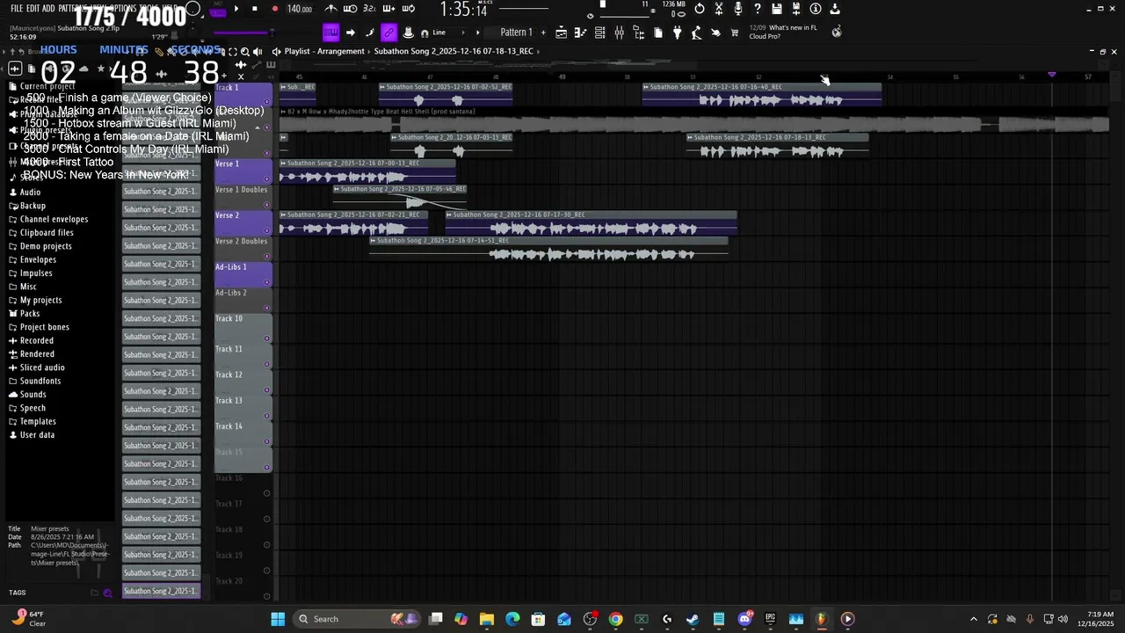Screen dimensions: 1125x633
Task: Mute the Track 16 toggle circle
Action: point(267,493)
